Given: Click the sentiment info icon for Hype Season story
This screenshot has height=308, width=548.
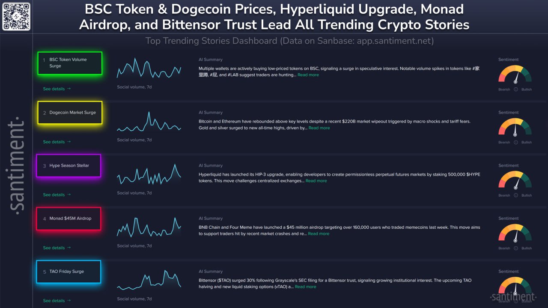Looking at the screenshot, I should [x=515, y=195].
